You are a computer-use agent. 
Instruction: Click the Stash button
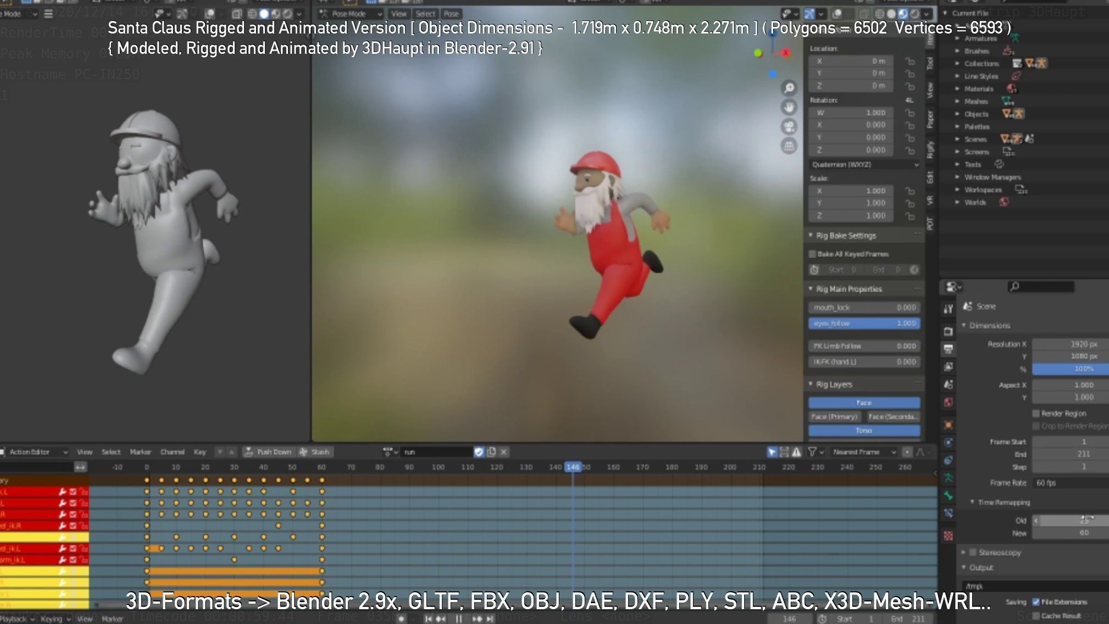tap(315, 452)
